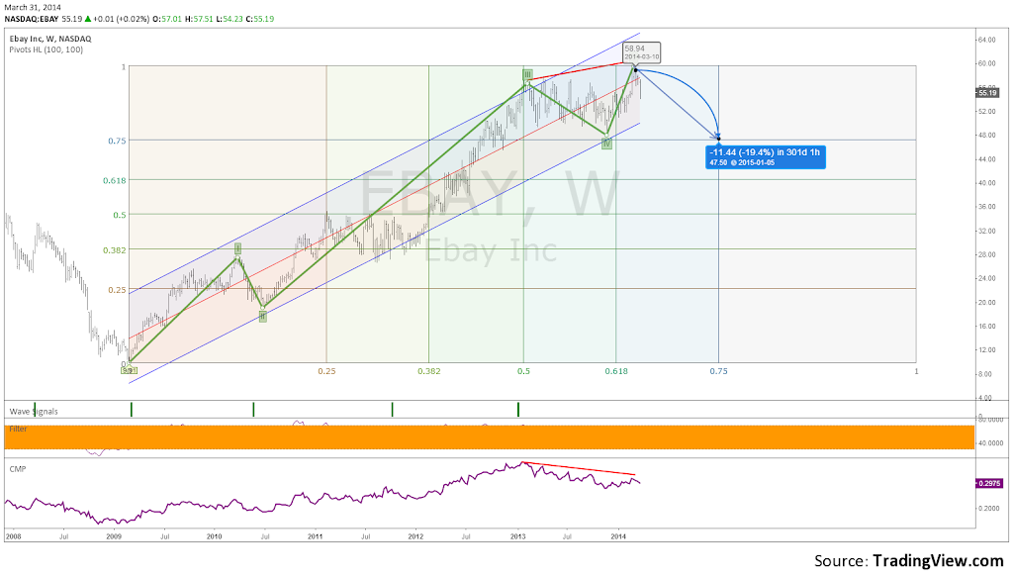
Task: Select the wave IV pivot marker
Action: click(x=606, y=144)
